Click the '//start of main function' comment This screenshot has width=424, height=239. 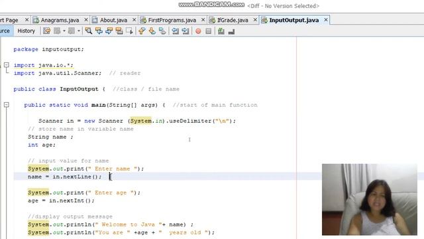[215, 105]
